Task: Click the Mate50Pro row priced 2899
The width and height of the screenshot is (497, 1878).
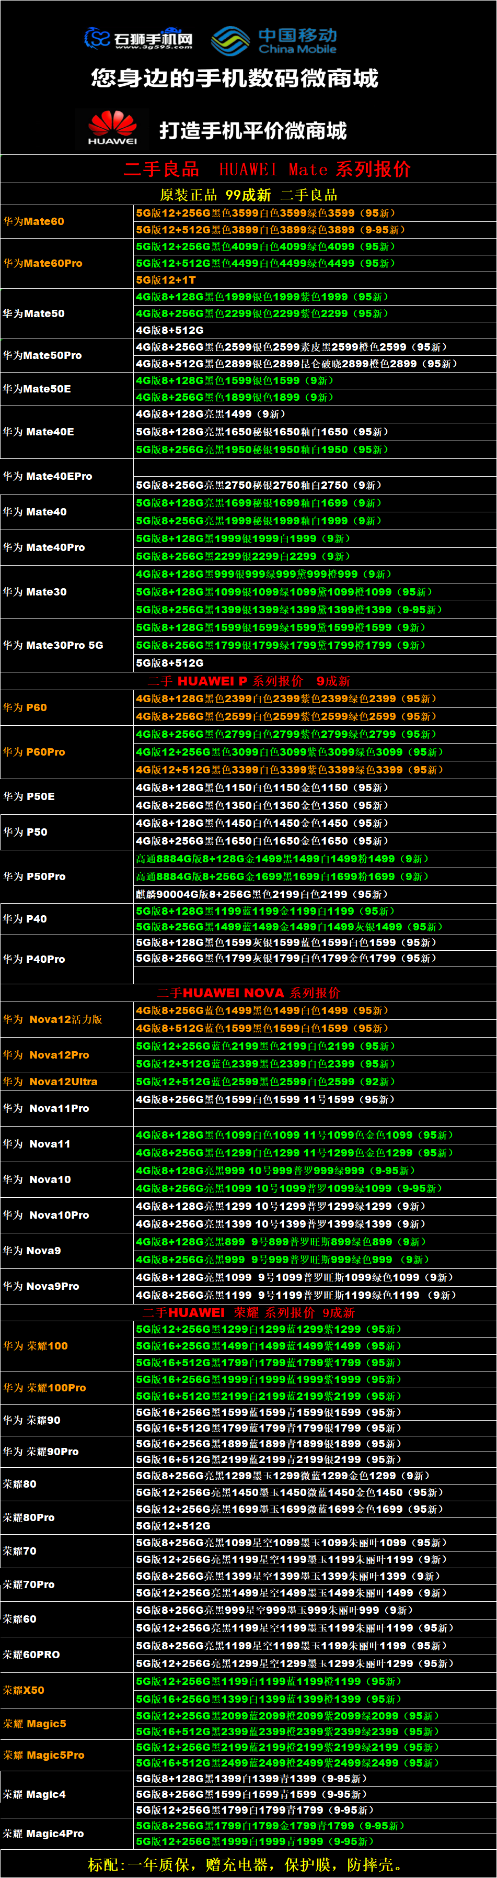Action: (315, 364)
